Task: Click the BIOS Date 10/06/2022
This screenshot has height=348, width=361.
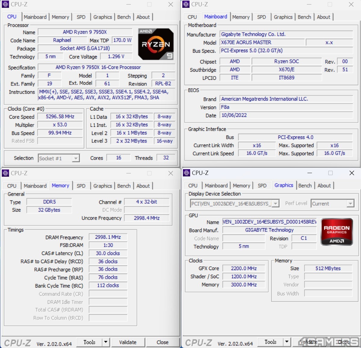Action: (x=286, y=115)
